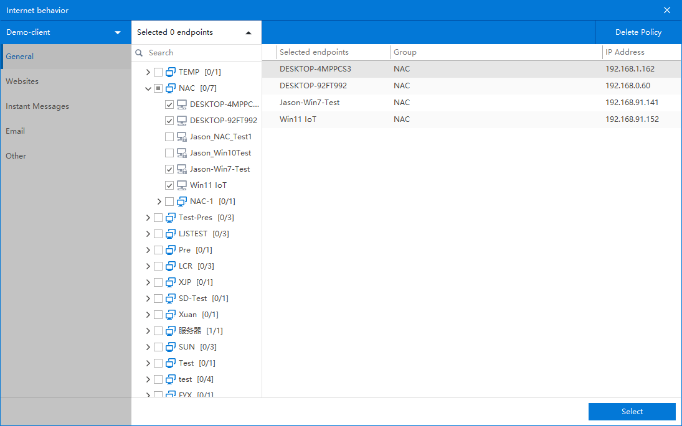
Task: Click the Jason_Win10Test endpoint icon
Action: pos(182,153)
